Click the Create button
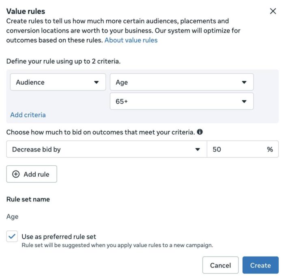The width and height of the screenshot is (284, 278). coord(260,265)
